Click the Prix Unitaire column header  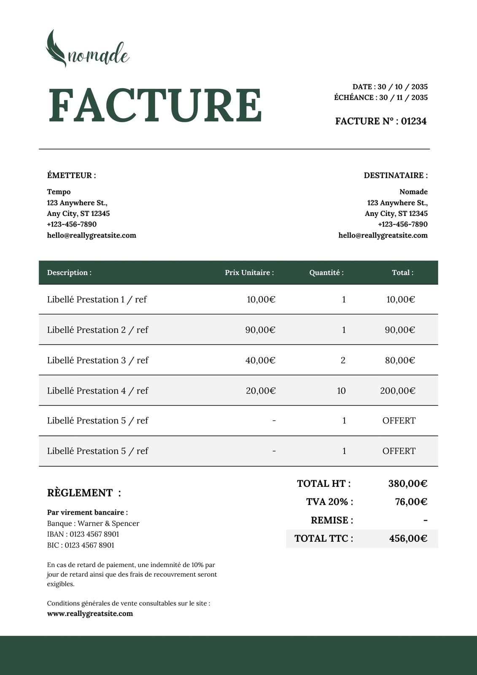coord(249,273)
